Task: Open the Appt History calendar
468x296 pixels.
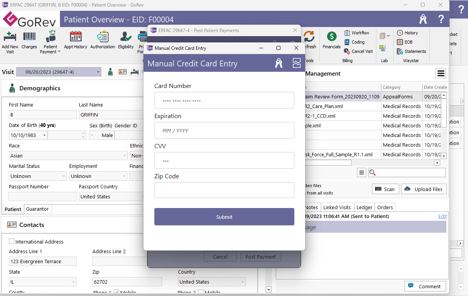Action: [75, 40]
